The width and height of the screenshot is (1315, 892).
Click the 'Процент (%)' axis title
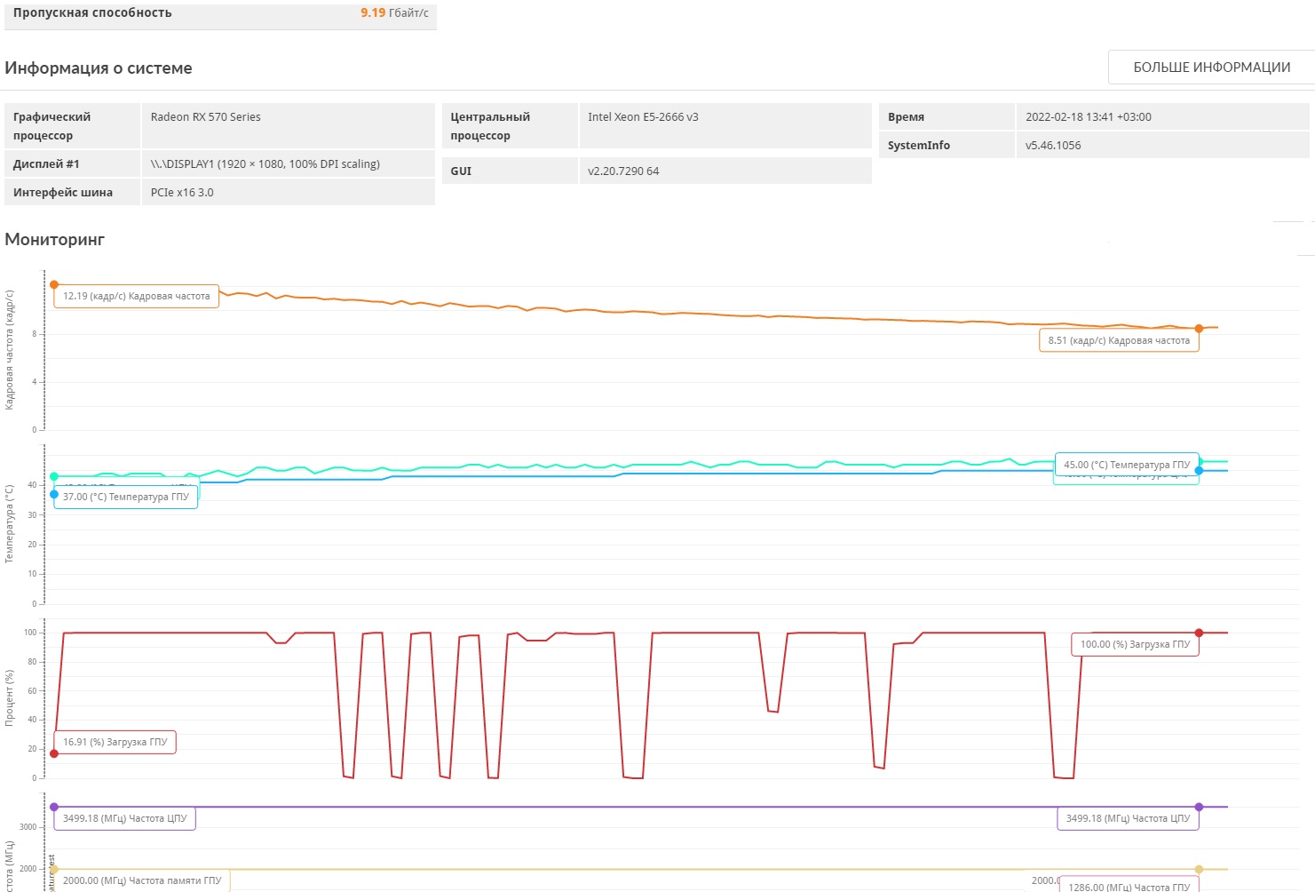(x=10, y=699)
